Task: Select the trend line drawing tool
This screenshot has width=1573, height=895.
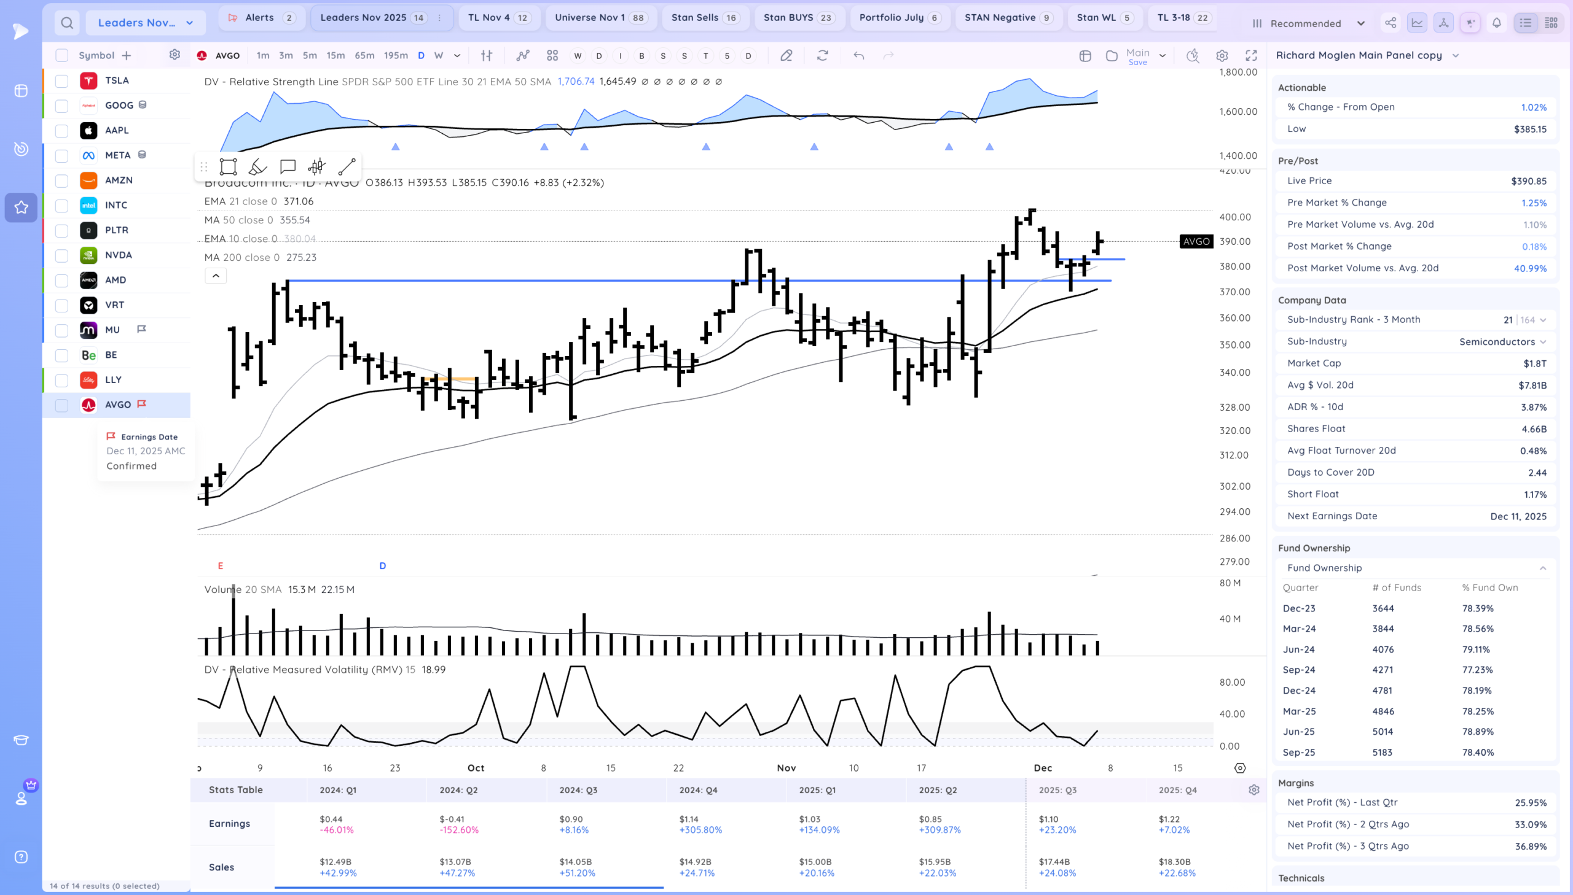Action: tap(347, 167)
